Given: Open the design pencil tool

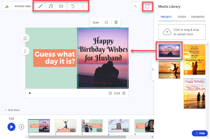Looking at the screenshot, I should [40, 6].
